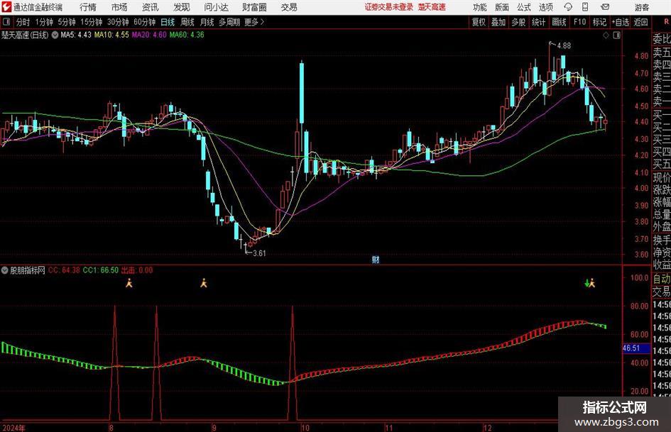Viewport: 671px width, 432px height.
Task: Click the 返回 back button
Action: click(x=640, y=22)
